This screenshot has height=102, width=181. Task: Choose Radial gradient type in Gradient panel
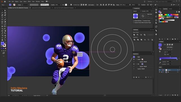coord(170,44)
